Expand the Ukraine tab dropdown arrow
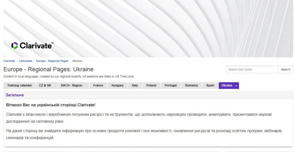Viewport: 294px width, 152px height. click(x=236, y=86)
